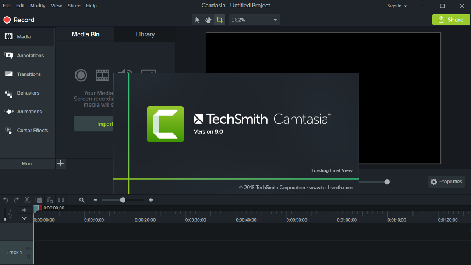
Task: Adjust the timeline zoom slider
Action: pos(123,200)
